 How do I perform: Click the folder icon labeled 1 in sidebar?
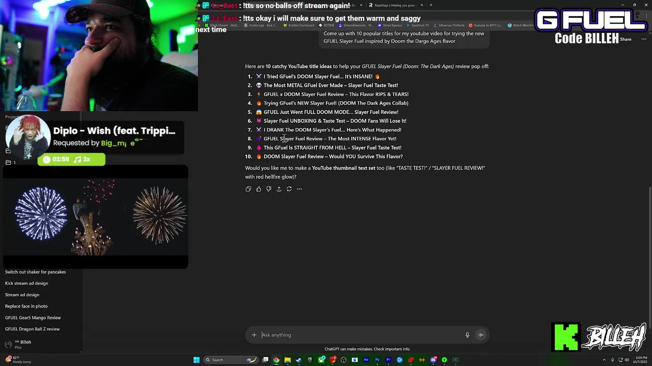pos(8,162)
